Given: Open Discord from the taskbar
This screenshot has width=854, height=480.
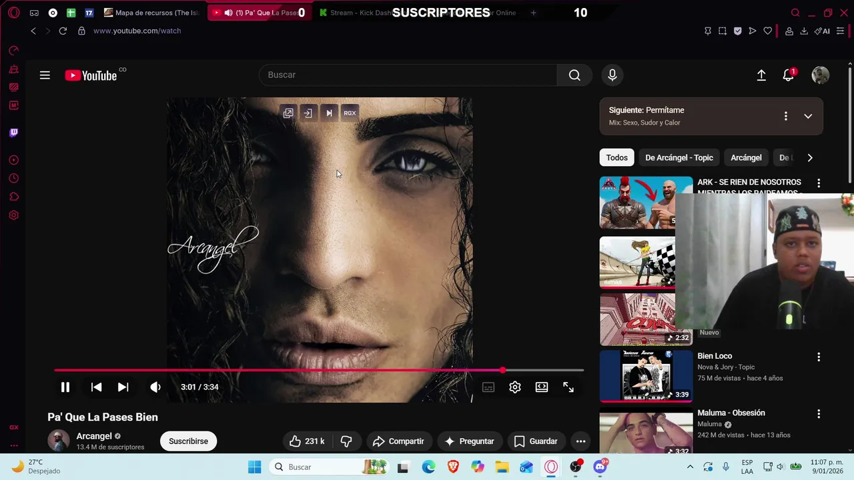Looking at the screenshot, I should click(x=600, y=467).
